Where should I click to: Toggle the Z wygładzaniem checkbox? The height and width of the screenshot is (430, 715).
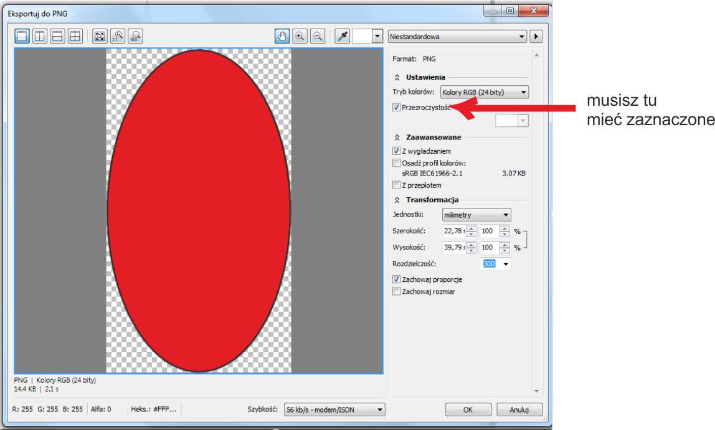pos(397,151)
